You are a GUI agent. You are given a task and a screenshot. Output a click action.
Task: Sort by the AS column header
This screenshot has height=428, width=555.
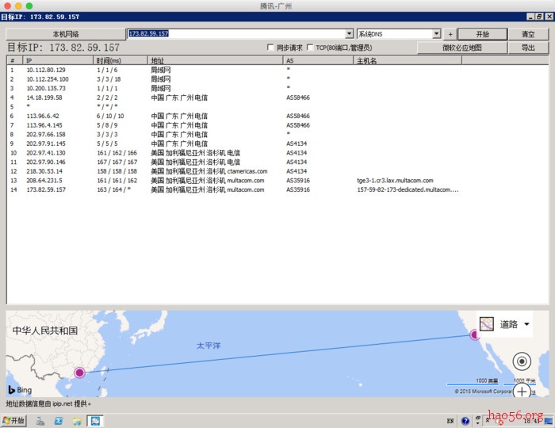pyautogui.click(x=318, y=60)
